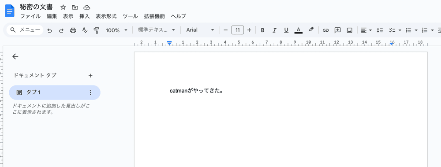Open the 表示 menu
Viewport: 441px width, 167px height.
tap(68, 16)
